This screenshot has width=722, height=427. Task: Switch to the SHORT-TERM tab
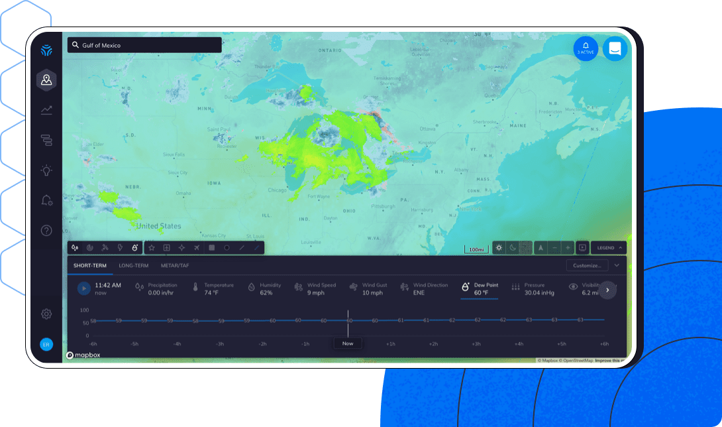pos(90,266)
